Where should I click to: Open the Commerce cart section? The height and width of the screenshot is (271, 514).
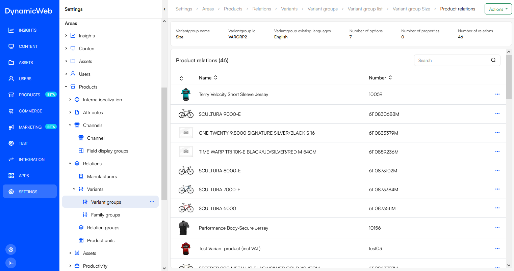pyautogui.click(x=30, y=111)
